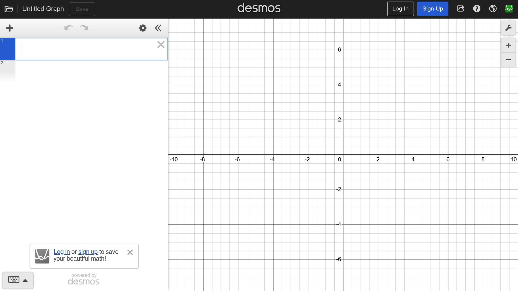Delete expression 1 with the X
518x291 pixels.
(x=161, y=44)
